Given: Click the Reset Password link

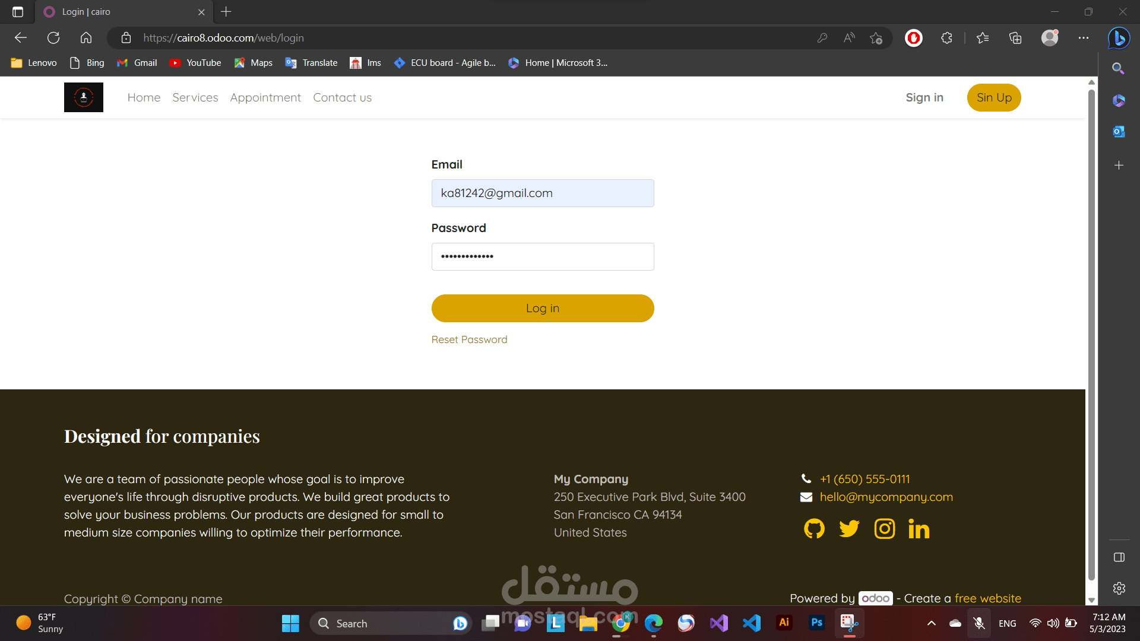Looking at the screenshot, I should click(469, 339).
